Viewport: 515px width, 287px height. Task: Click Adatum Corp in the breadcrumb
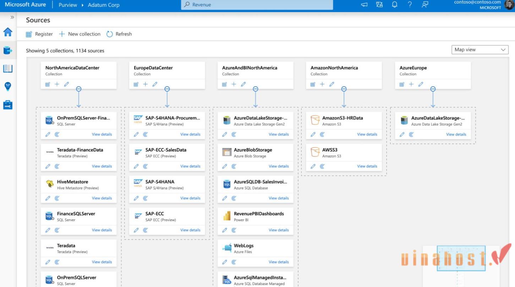pos(104,5)
